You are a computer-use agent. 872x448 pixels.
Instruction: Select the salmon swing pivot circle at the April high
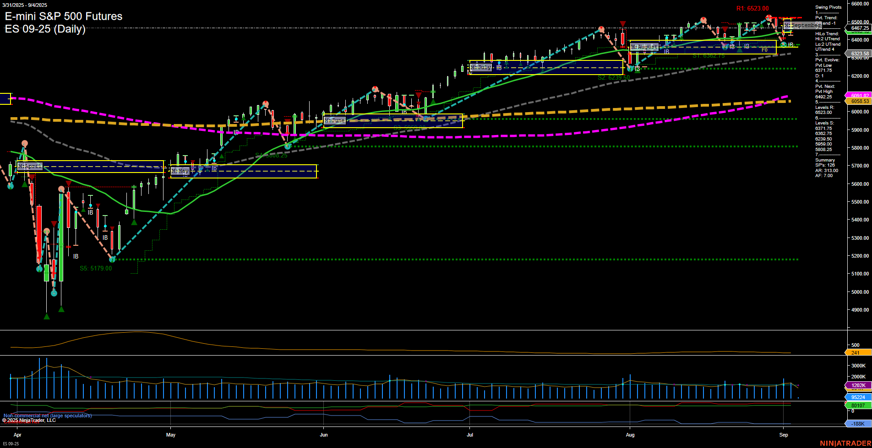tap(25, 143)
